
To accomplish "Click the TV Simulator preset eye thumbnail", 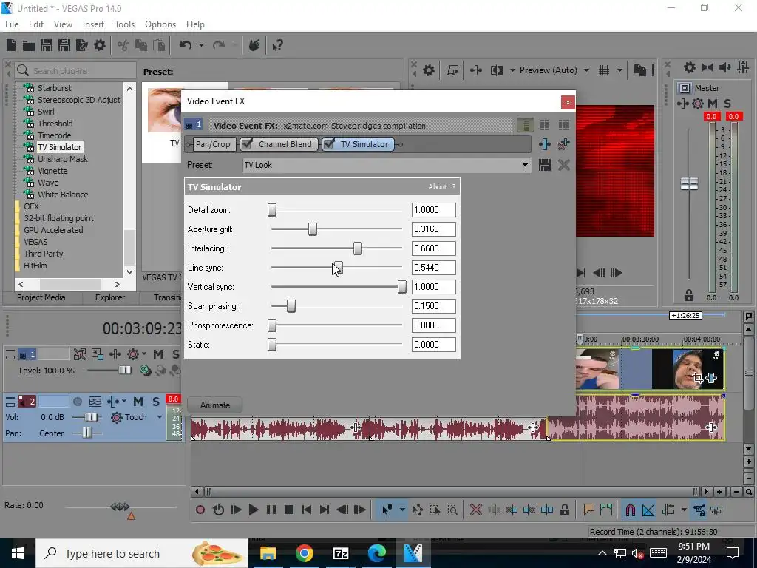I will click(164, 110).
